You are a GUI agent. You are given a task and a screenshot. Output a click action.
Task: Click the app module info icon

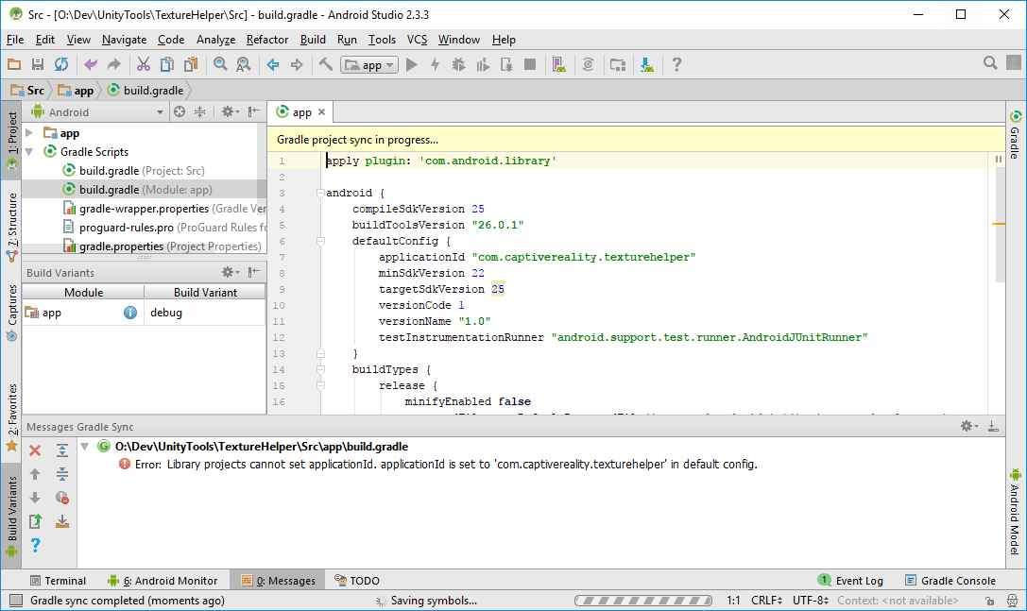pos(130,313)
